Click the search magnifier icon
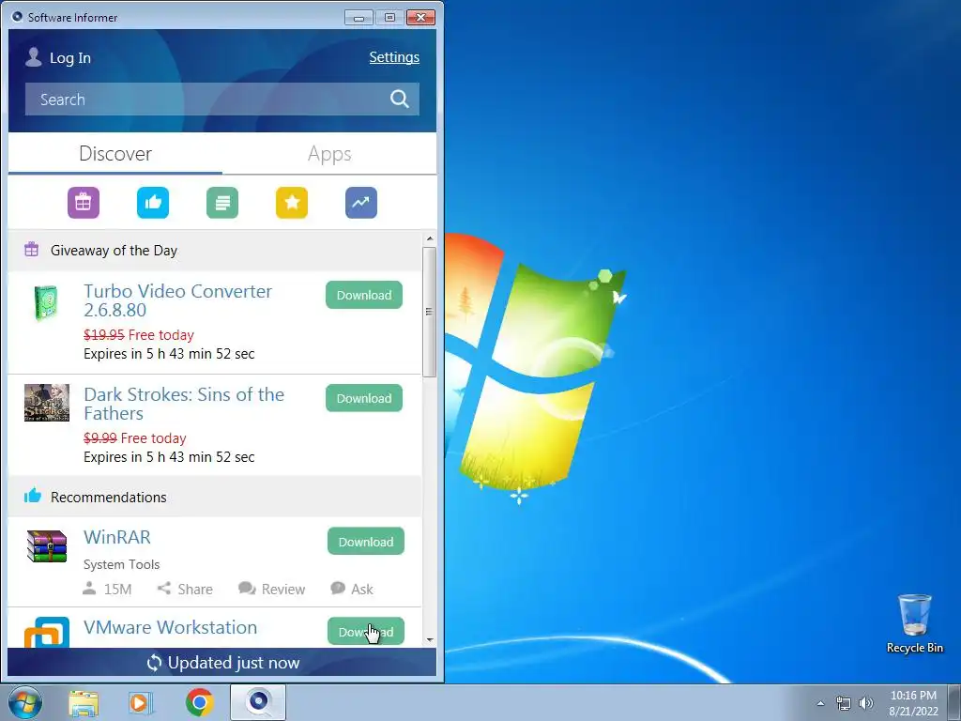The width and height of the screenshot is (961, 721). click(400, 99)
